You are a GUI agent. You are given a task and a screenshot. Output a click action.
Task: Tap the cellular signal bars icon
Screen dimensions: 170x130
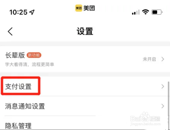click(x=136, y=12)
